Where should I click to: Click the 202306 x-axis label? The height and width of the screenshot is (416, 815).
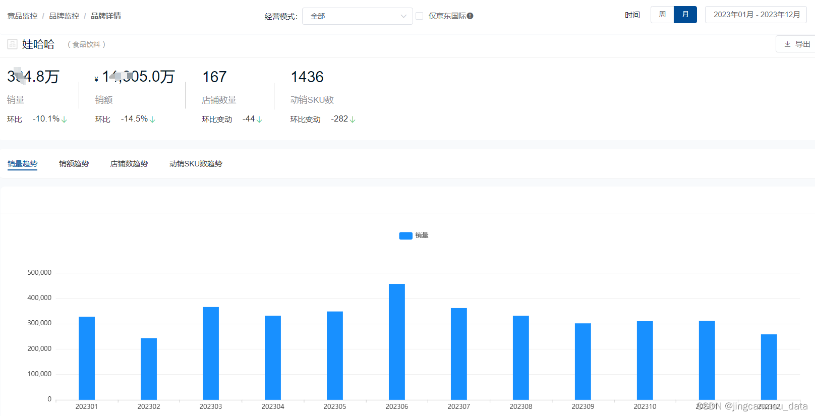click(x=397, y=406)
